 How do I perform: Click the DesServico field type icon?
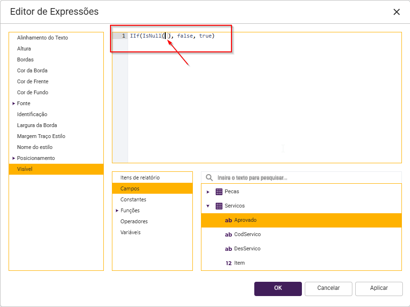[x=229, y=249]
